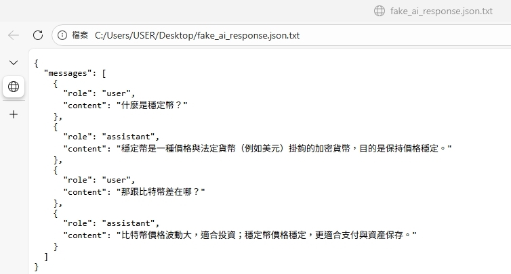
Task: Click the first "role": "assistant" line
Action: click(x=111, y=137)
